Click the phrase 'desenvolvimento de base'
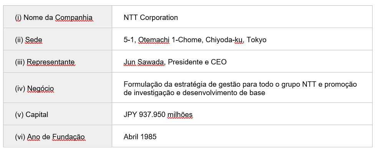 tap(224, 93)
